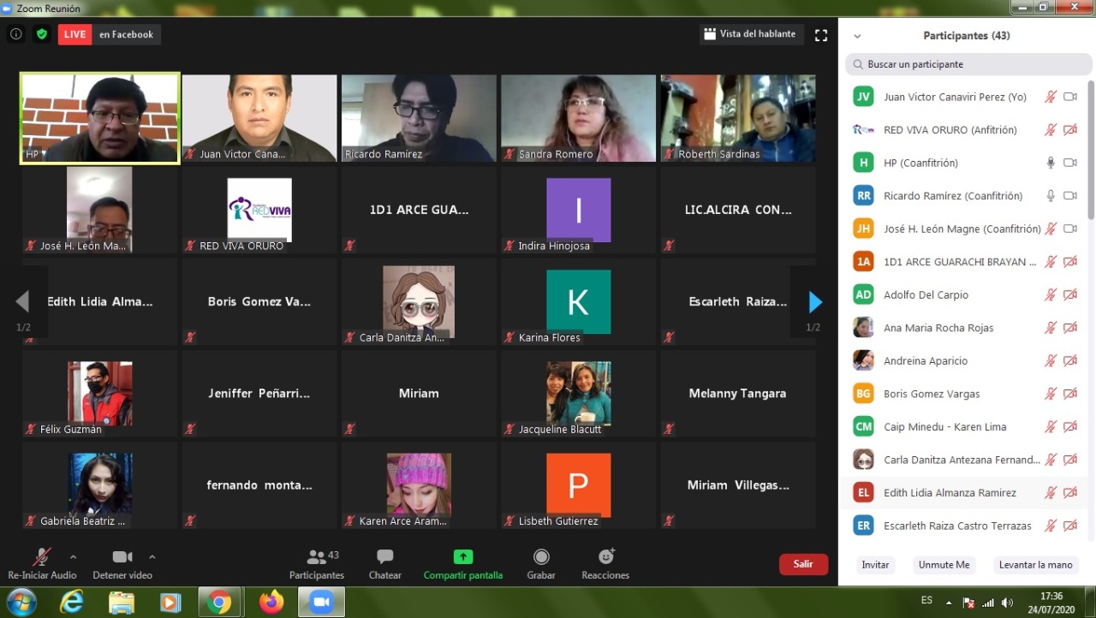Select Edith Lidia Almanza Ramirez in list
Image resolution: width=1096 pixels, height=618 pixels.
965,492
